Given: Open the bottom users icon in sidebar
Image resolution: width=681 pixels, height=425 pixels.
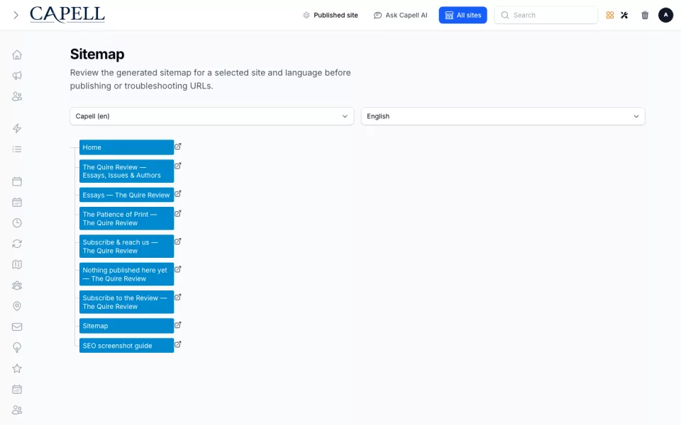Looking at the screenshot, I should (x=17, y=410).
